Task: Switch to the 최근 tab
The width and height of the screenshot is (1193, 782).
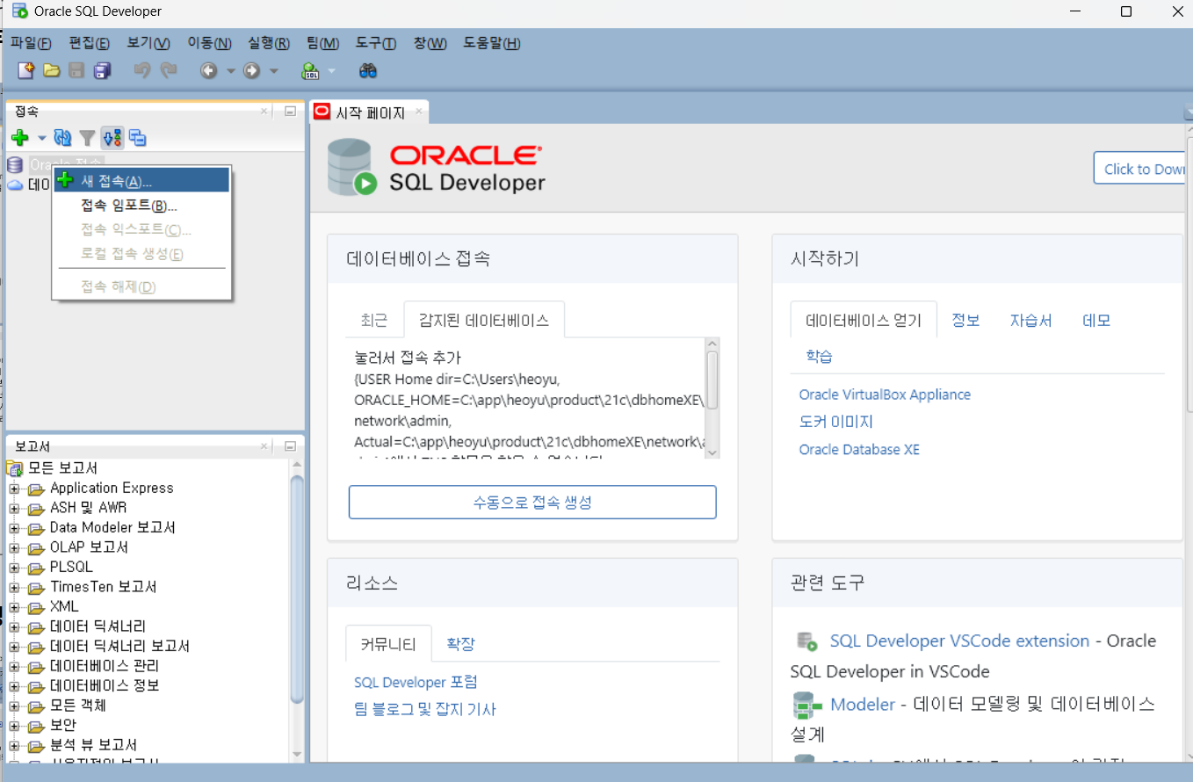Action: (x=374, y=321)
